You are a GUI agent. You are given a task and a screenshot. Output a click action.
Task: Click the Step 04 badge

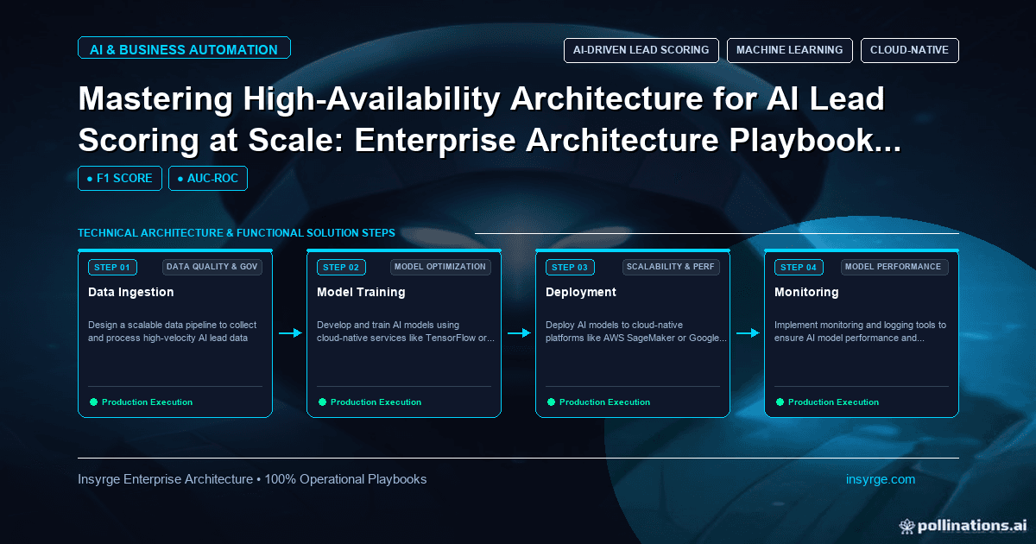tap(799, 268)
